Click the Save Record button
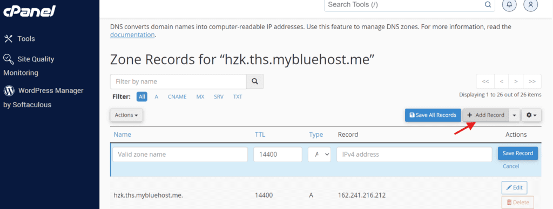The height and width of the screenshot is (209, 553). [x=518, y=154]
